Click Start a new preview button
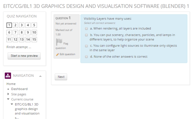Screen dimensions: 193x119 pos(24,56)
